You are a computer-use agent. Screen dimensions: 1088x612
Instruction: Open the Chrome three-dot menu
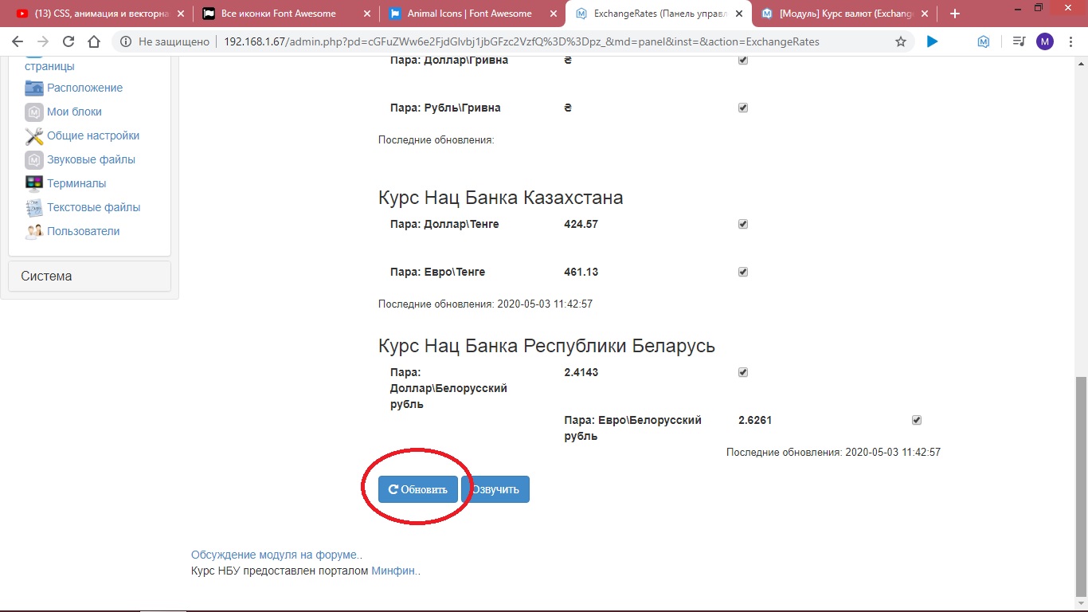pyautogui.click(x=1071, y=41)
